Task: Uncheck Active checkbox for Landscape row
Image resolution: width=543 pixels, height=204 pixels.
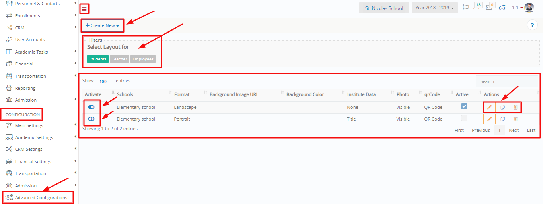Action: point(464,106)
